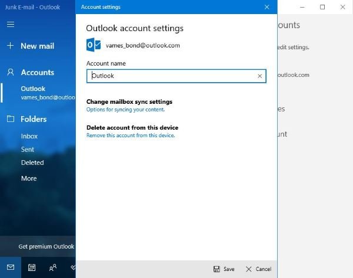Viewport: 353px width, 278px height.
Task: Open the People contacts icon
Action: 53,267
